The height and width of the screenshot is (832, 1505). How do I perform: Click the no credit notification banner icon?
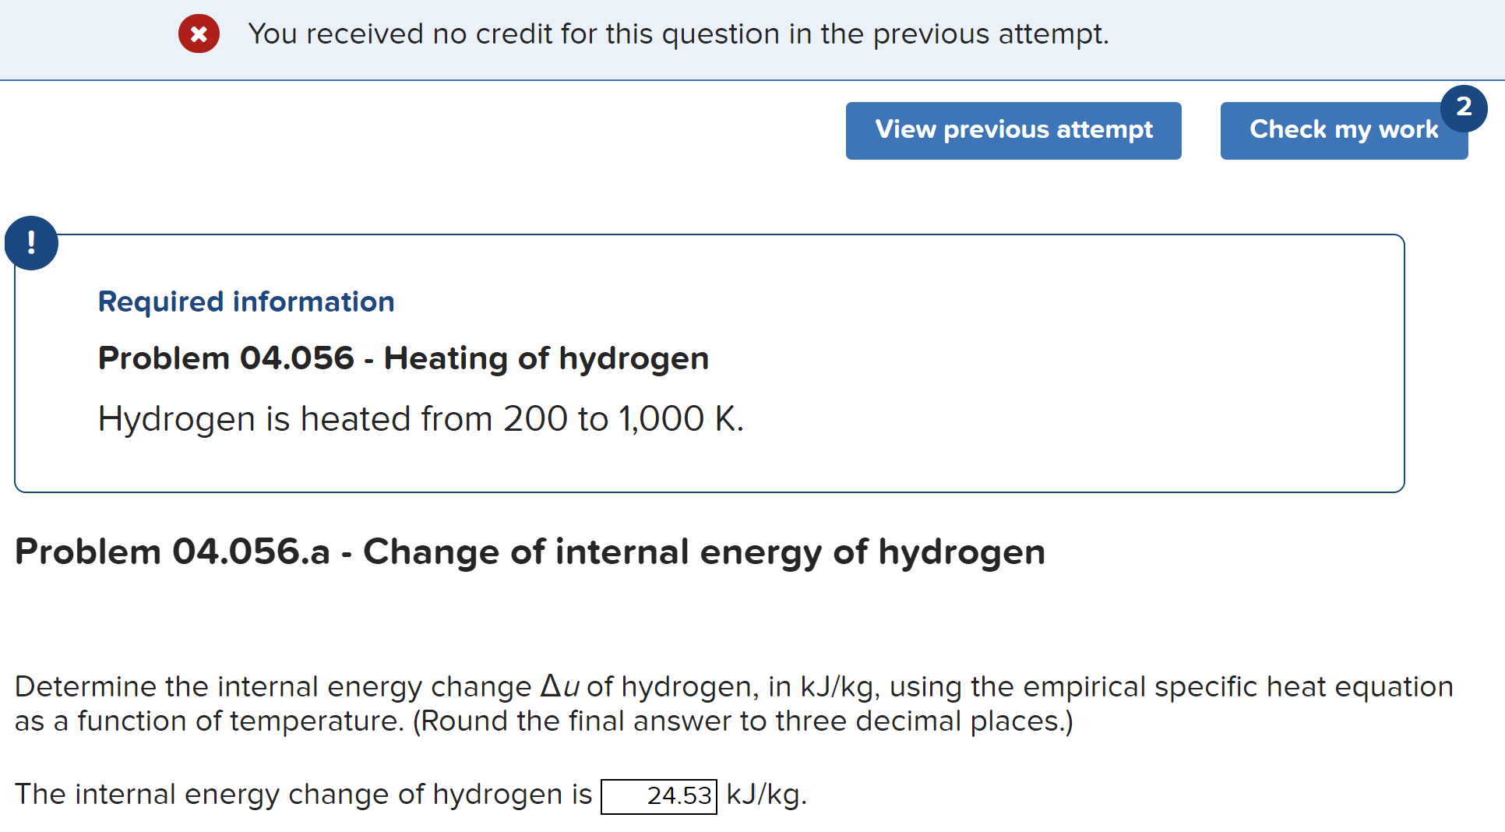click(199, 33)
